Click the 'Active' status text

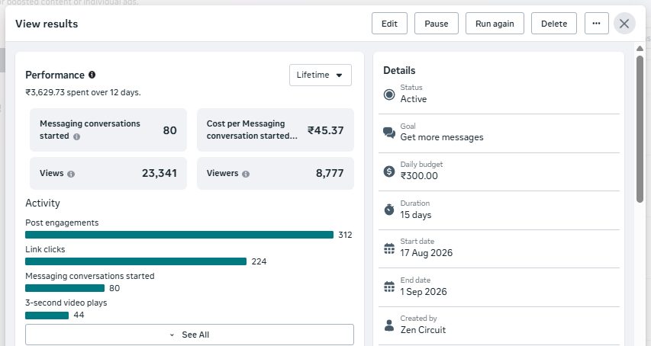click(x=414, y=99)
